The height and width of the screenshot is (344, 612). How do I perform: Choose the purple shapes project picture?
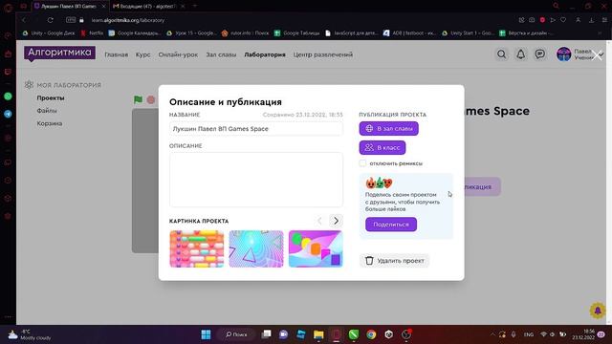point(316,248)
